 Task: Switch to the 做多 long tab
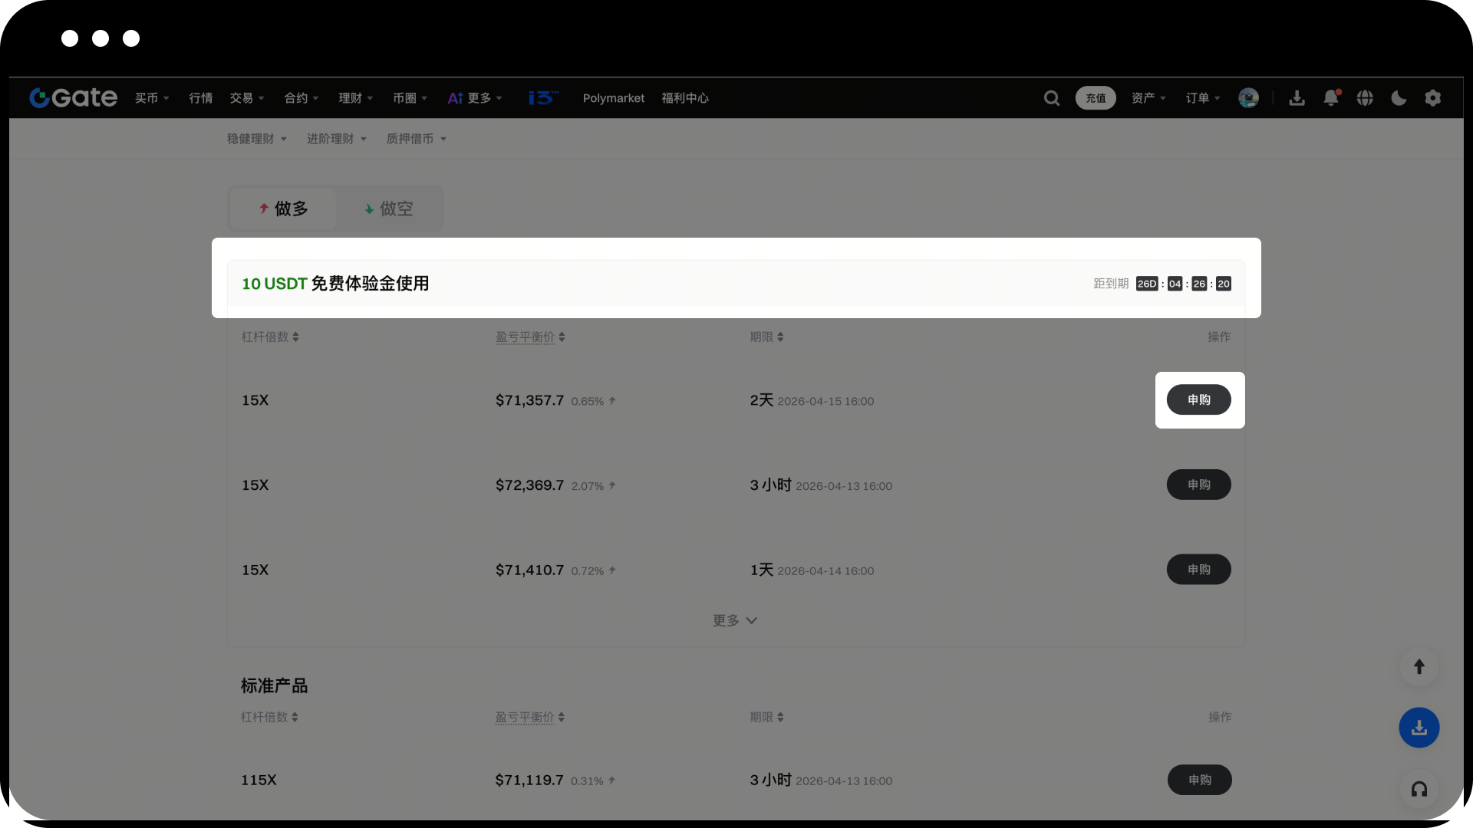(283, 209)
